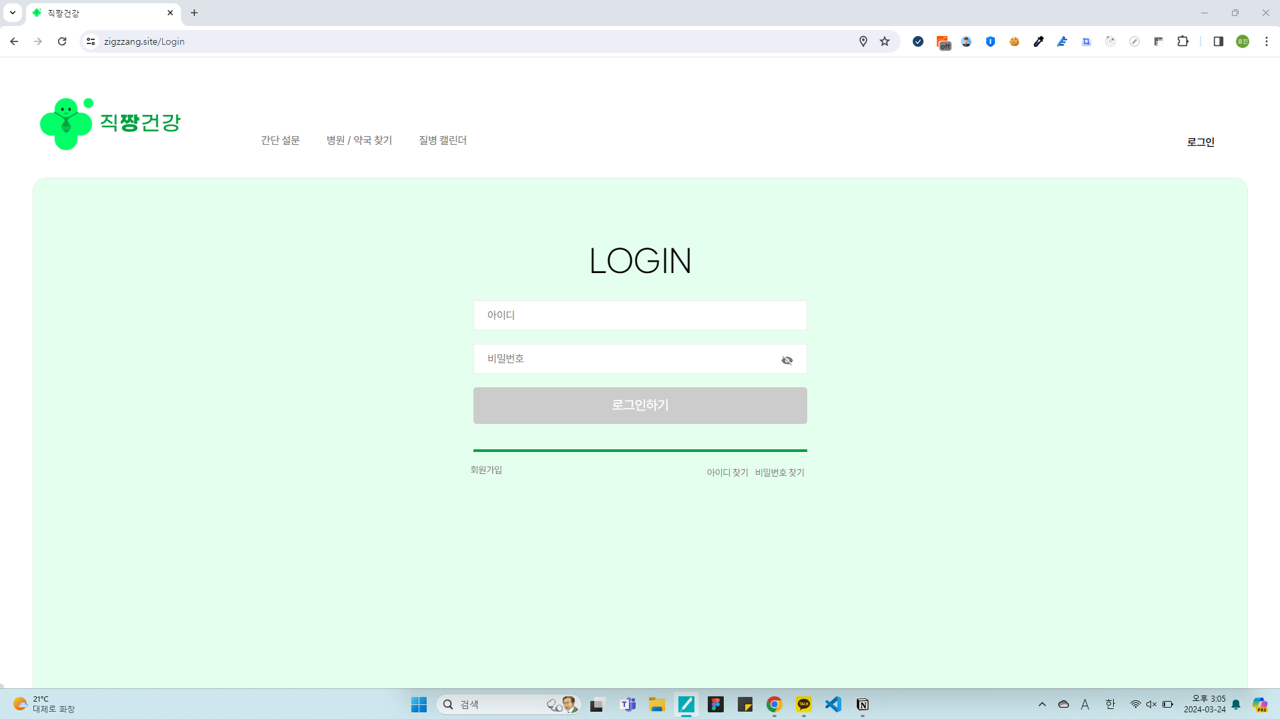Screen dimensions: 1280x719
Task: Open the 간단 설문 menu
Action: [280, 140]
